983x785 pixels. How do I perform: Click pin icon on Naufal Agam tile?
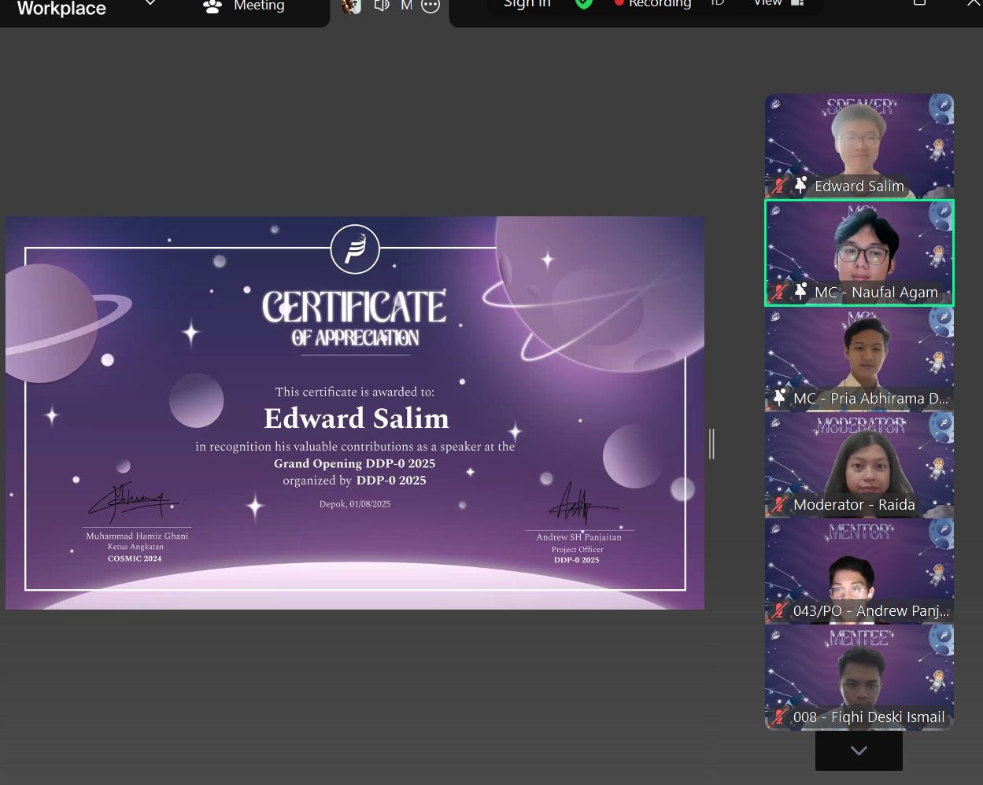point(800,292)
